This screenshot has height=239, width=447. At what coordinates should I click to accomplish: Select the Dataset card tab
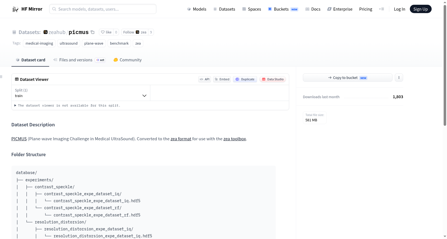tap(30, 60)
